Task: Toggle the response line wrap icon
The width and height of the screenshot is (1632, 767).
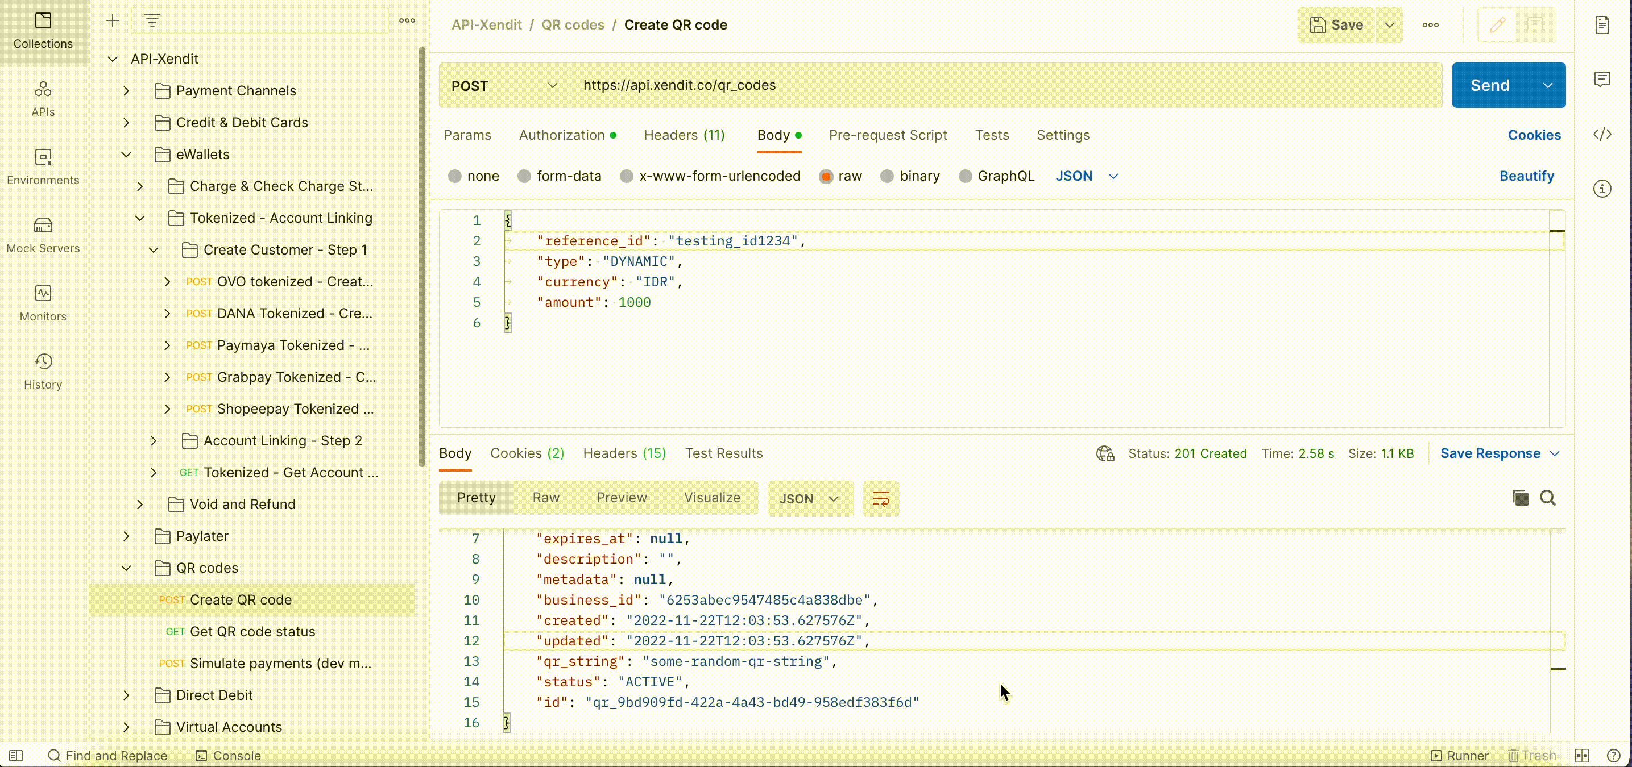Action: coord(881,499)
